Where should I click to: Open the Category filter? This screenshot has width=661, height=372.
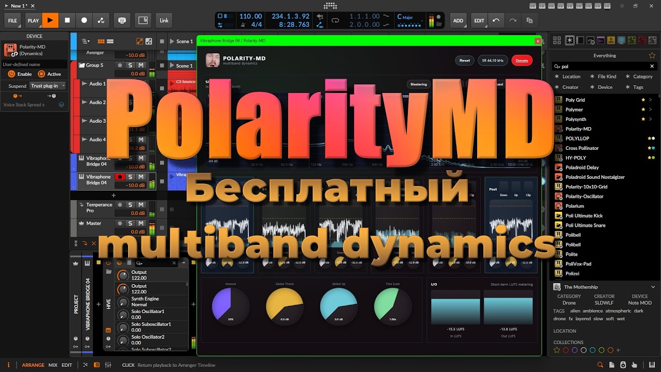pyautogui.click(x=639, y=76)
